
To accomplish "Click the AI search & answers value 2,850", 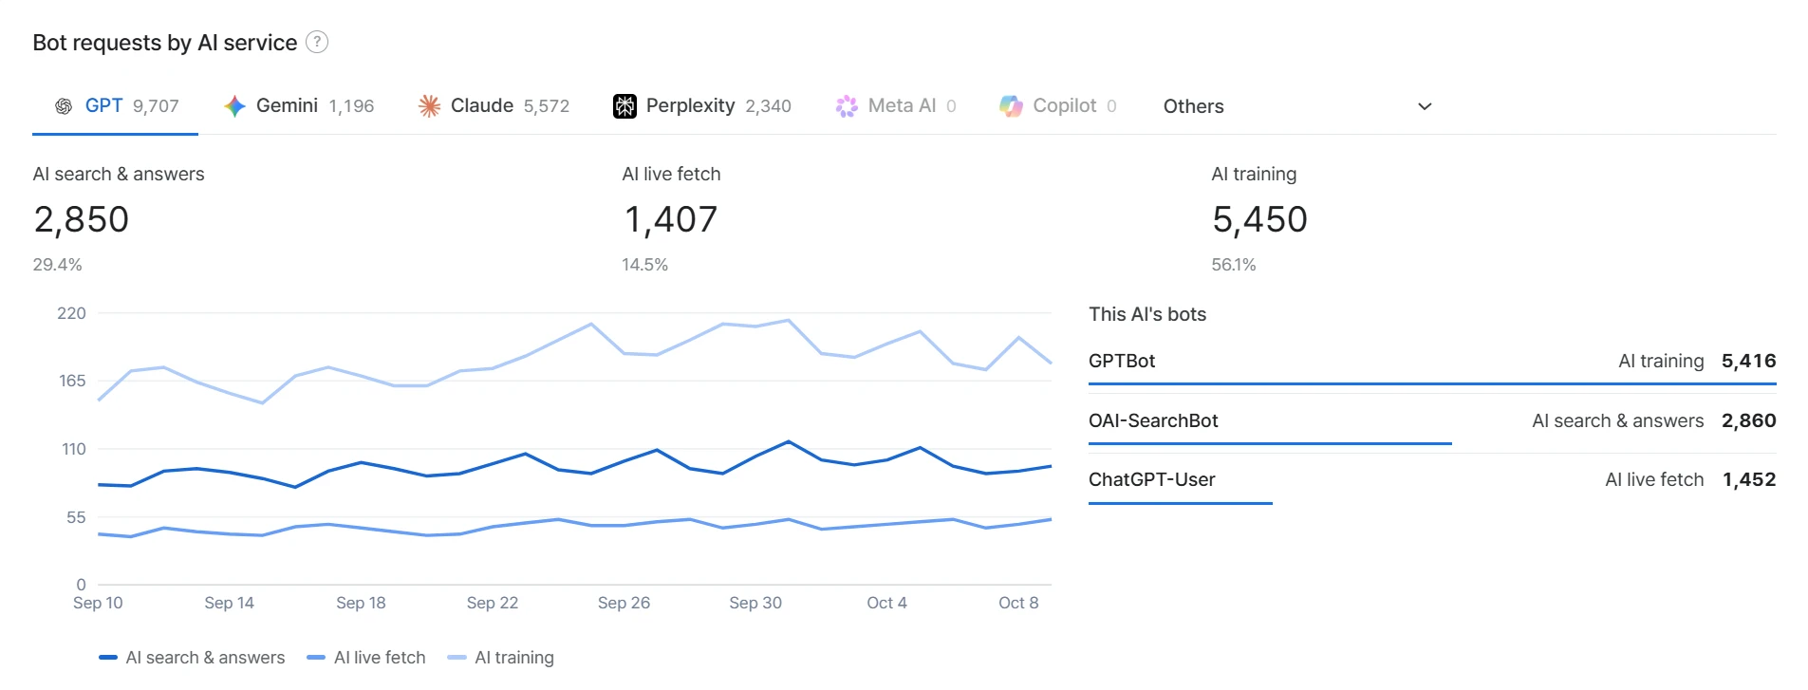I will (82, 219).
